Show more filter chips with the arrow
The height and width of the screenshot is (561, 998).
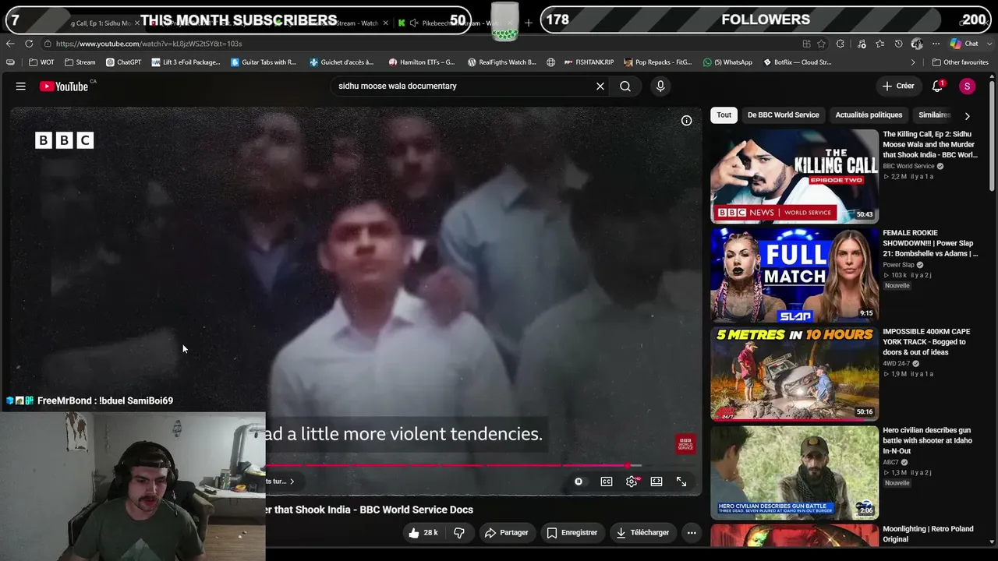click(x=968, y=116)
